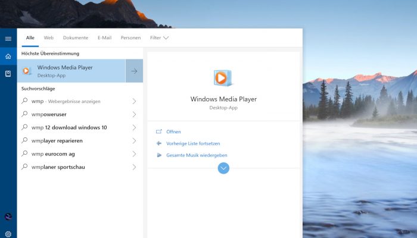The width and height of the screenshot is (417, 238).
Task: Click the search icon next to wmp 12 download windows 10
Action: [x=24, y=127]
